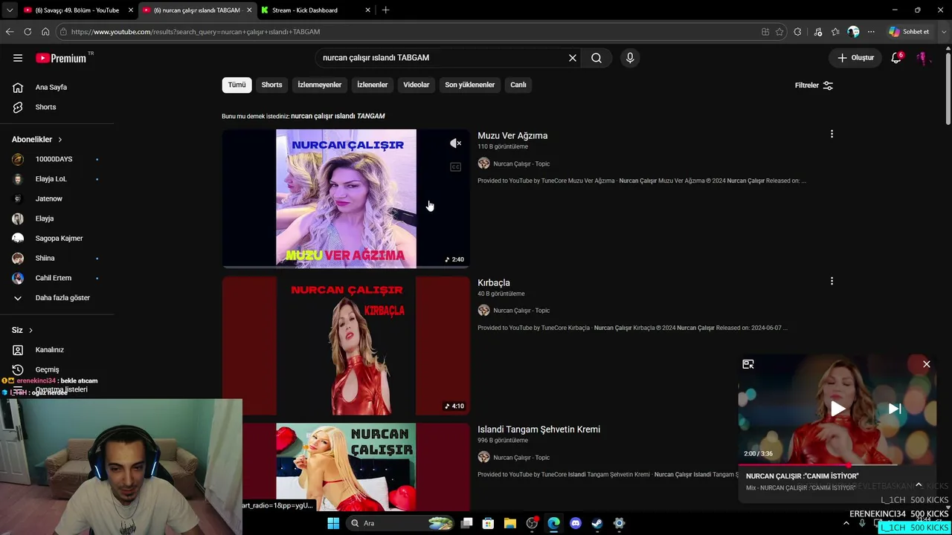
Task: Expand the miniplayer mix playlist
Action: point(919,484)
